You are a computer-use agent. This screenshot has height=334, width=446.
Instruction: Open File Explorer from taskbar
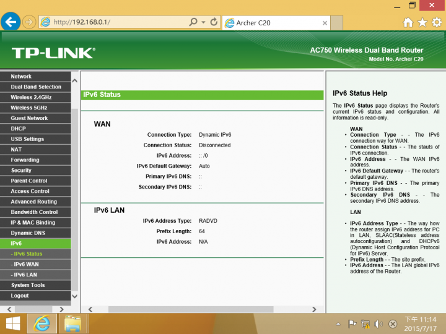[73, 323]
